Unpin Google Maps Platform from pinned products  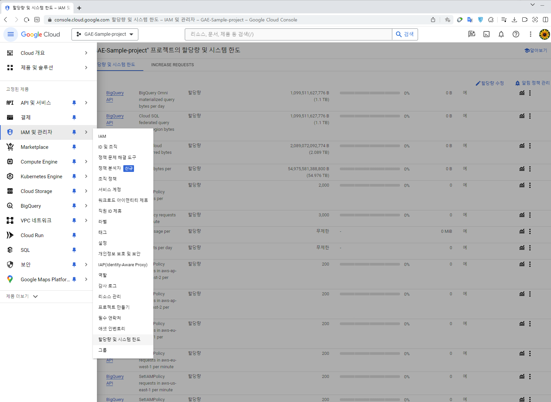74,279
